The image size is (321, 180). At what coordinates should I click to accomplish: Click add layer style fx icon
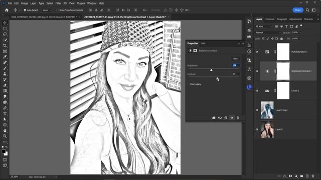(x=285, y=176)
